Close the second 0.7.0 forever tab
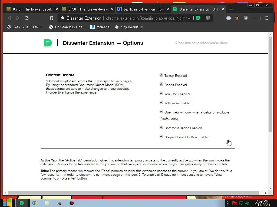This screenshot has width=277, height=207. 112,9
